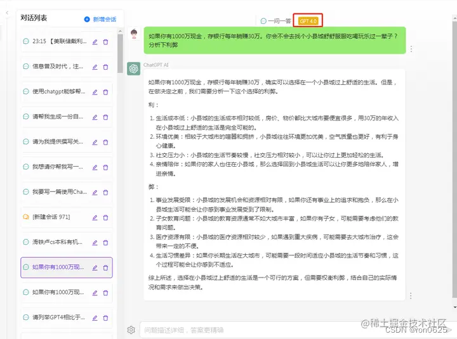Click the green user question bubble
Viewport: 457px width, 339px height.
(275, 41)
